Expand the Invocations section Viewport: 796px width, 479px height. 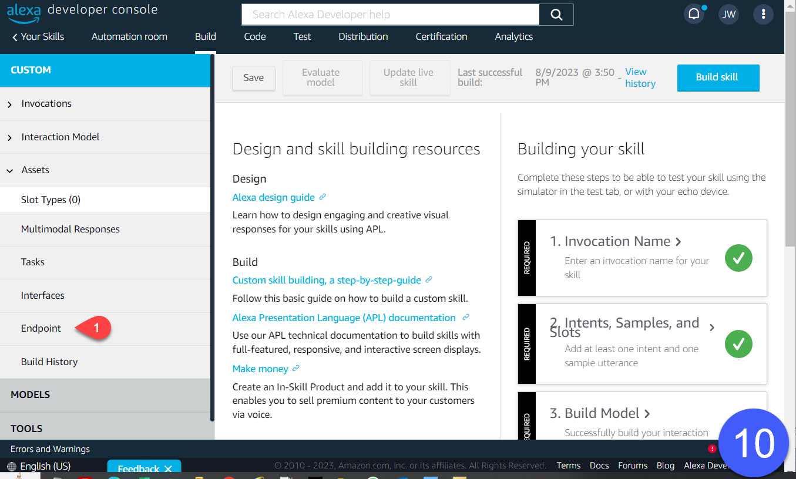(x=10, y=104)
